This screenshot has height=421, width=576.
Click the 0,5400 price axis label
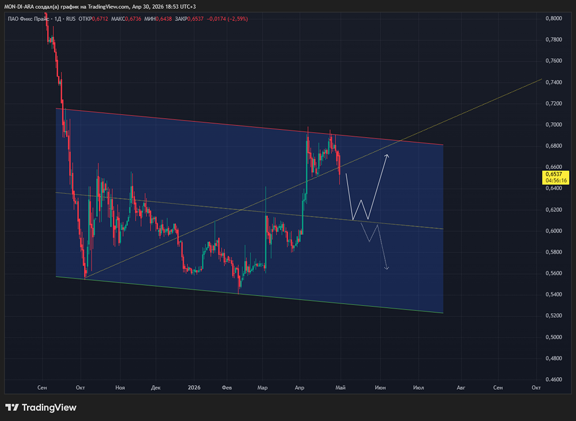point(554,295)
